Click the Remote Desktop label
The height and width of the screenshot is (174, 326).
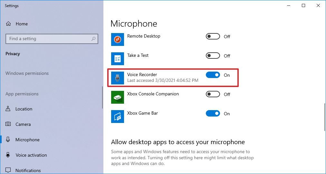(144, 36)
